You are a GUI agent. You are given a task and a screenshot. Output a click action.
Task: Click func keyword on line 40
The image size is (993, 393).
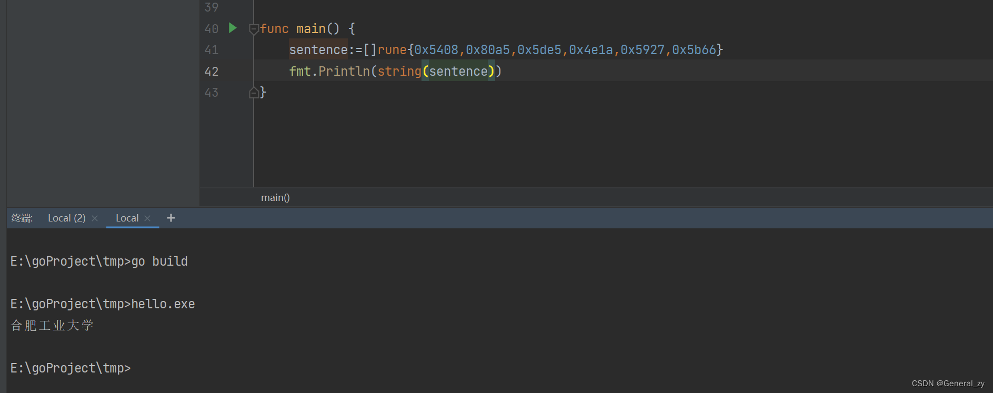click(274, 29)
